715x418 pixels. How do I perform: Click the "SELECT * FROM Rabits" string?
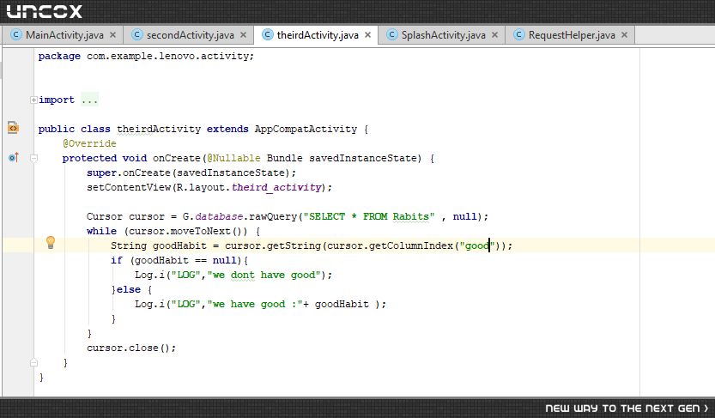click(369, 216)
